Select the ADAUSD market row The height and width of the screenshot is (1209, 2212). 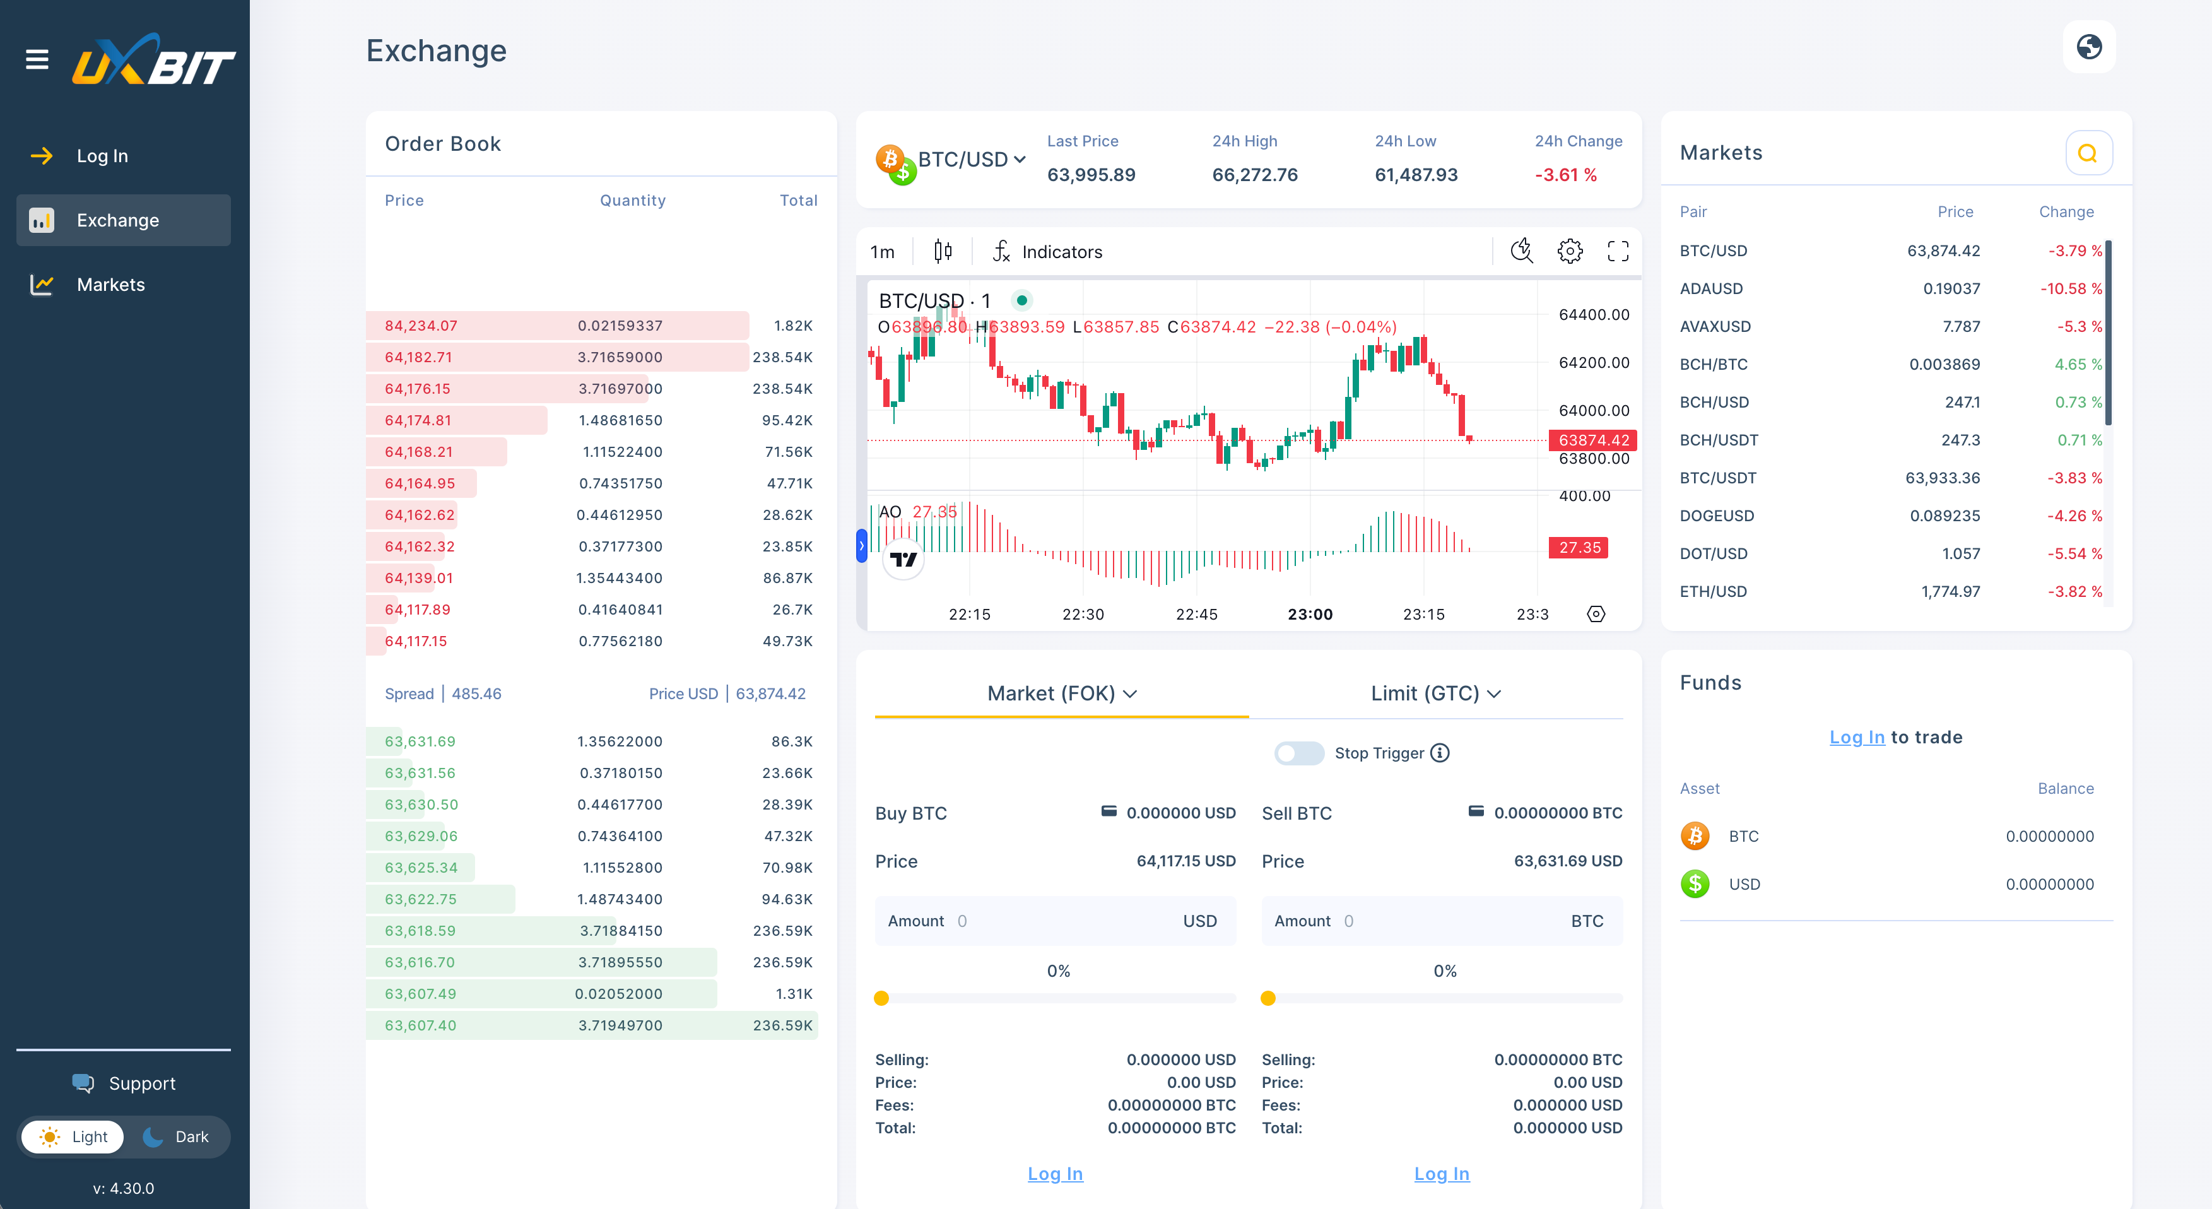coord(1891,288)
